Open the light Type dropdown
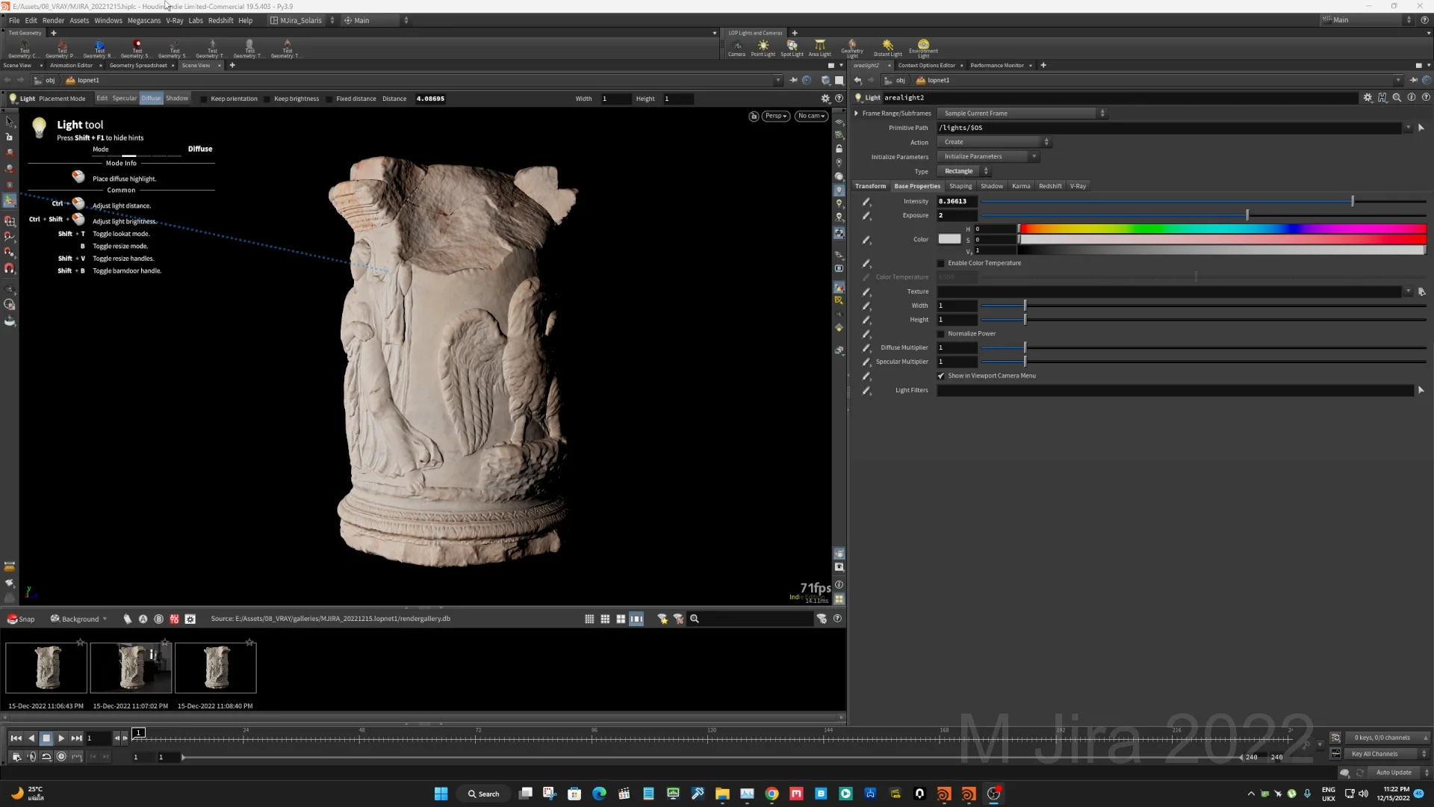The width and height of the screenshot is (1434, 807). click(x=963, y=171)
